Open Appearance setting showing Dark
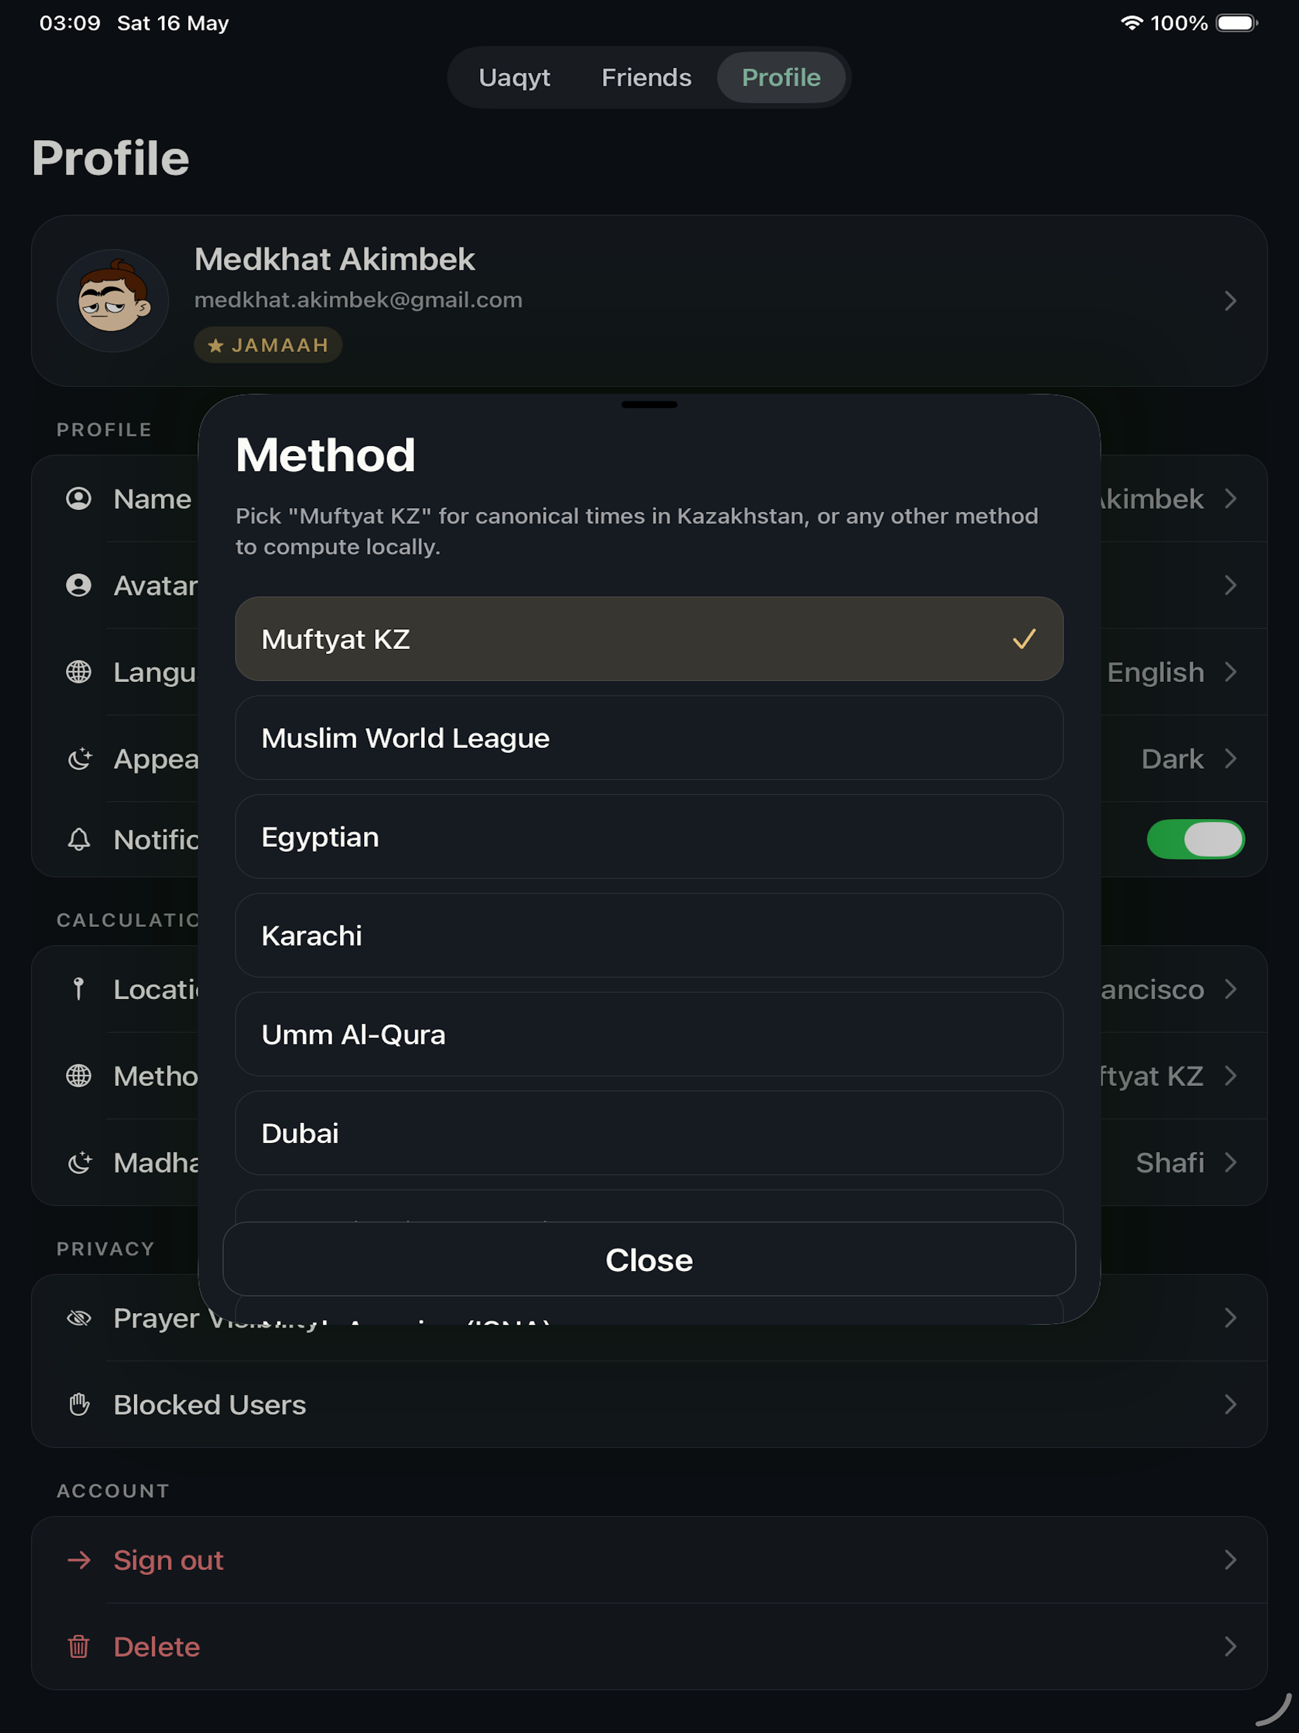The width and height of the screenshot is (1299, 1733). point(1185,759)
